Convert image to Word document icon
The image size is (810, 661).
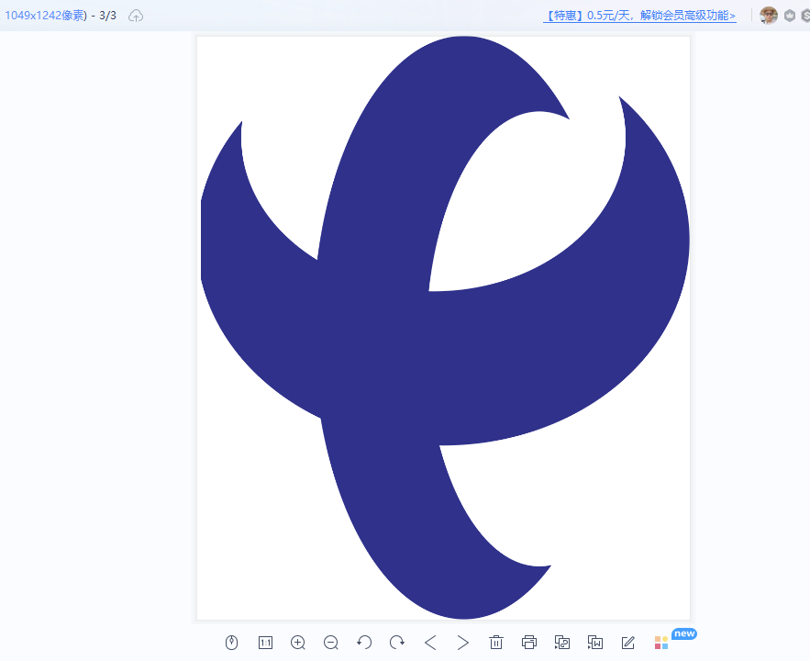coord(595,643)
